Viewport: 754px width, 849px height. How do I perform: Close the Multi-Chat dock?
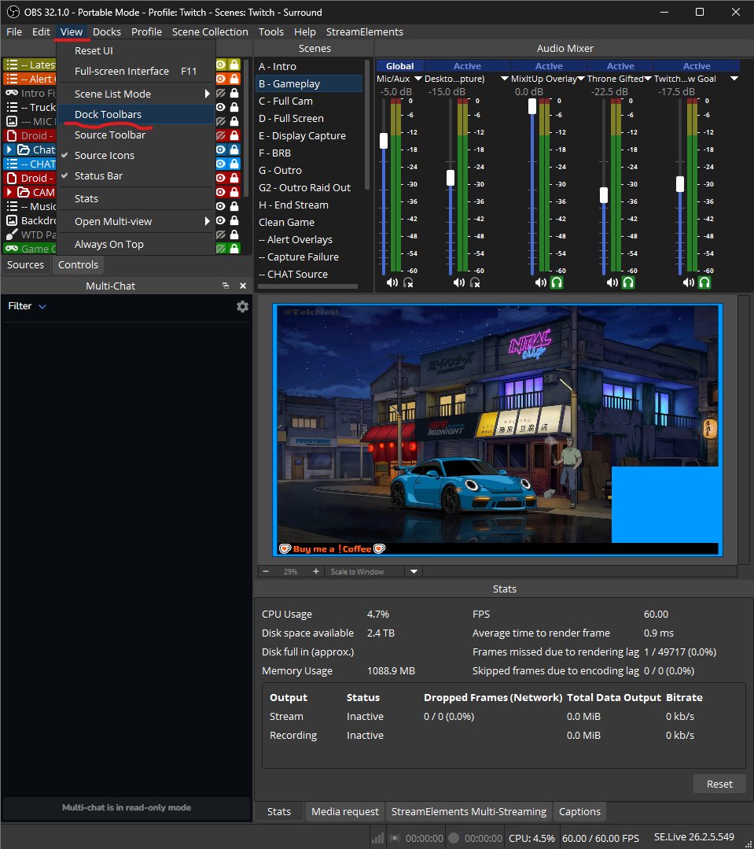(x=243, y=286)
